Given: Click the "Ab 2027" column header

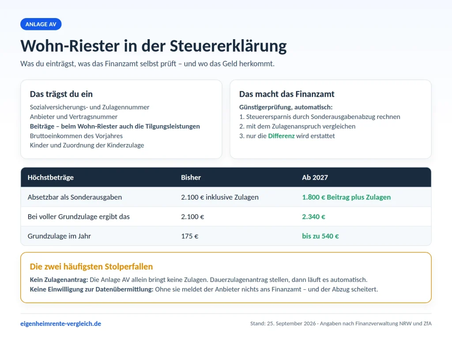Looking at the screenshot, I should (x=315, y=177).
